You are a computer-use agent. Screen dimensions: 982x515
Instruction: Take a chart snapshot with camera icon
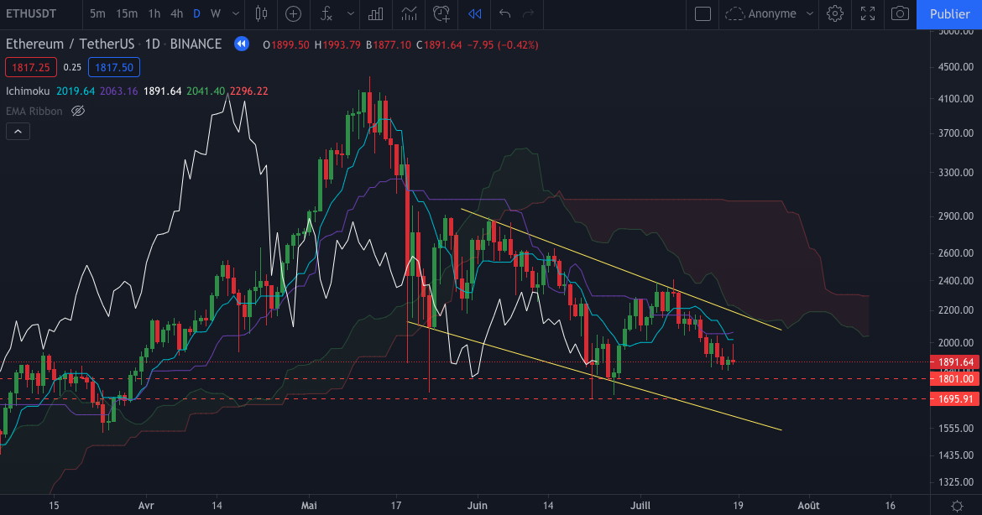point(900,14)
